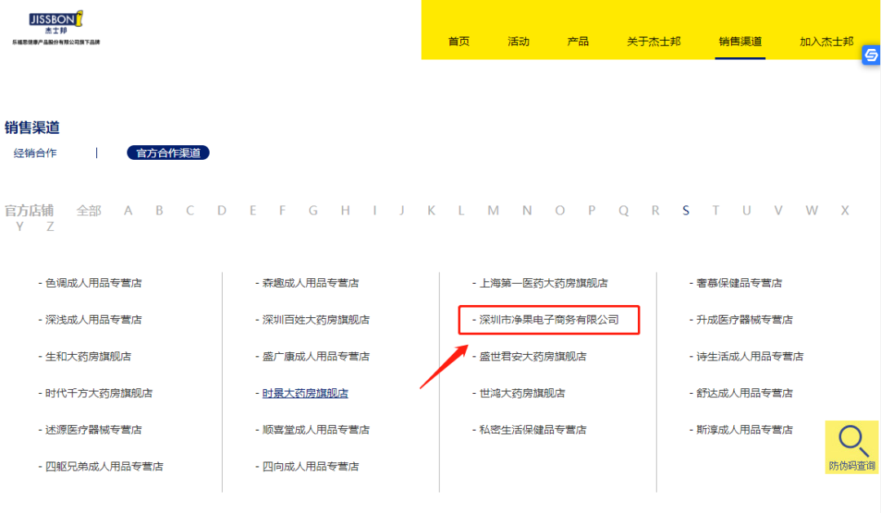
Task: Filter stores by letter A
Action: pos(128,210)
